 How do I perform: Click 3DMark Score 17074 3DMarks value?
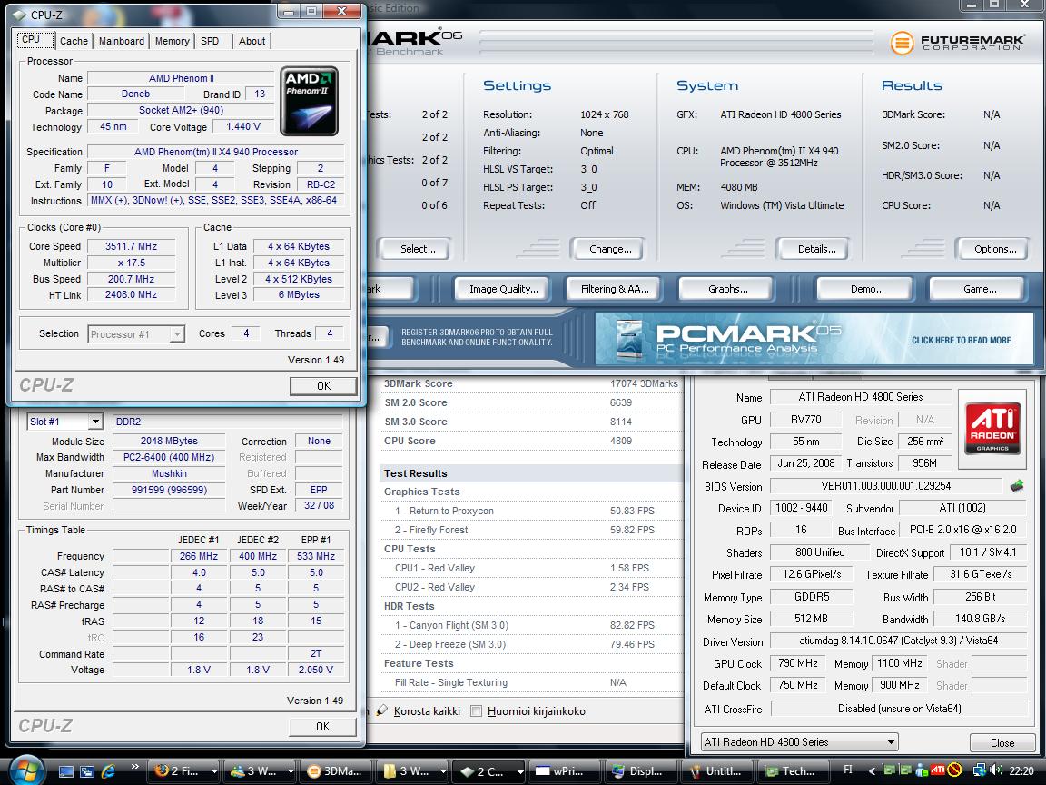pyautogui.click(x=644, y=383)
